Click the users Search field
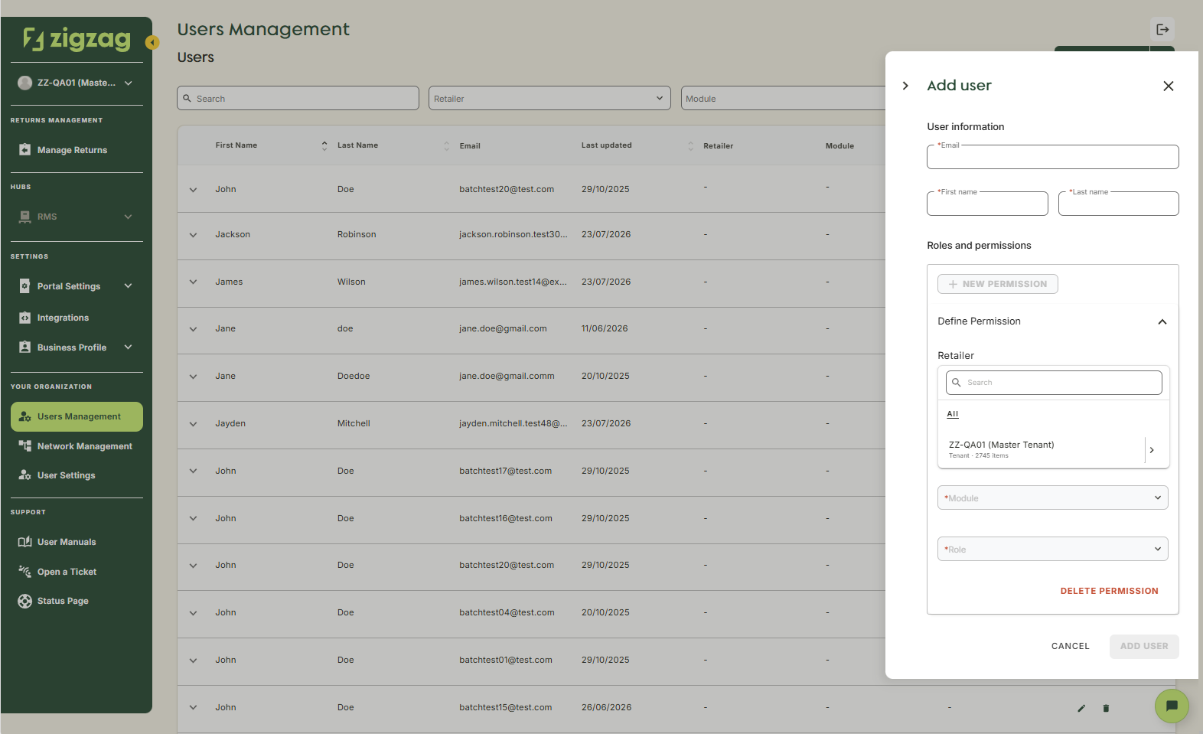Viewport: 1203px width, 734px height. pos(298,98)
